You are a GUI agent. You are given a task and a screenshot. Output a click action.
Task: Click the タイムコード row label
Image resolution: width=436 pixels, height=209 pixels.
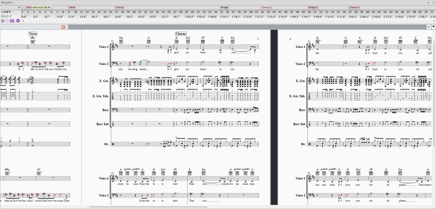[x=6, y=17]
